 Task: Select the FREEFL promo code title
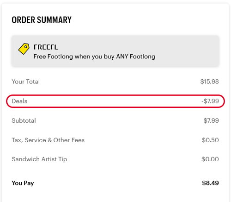(x=46, y=47)
